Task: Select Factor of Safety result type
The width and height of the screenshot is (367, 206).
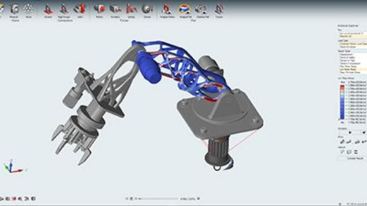Action: [353, 57]
